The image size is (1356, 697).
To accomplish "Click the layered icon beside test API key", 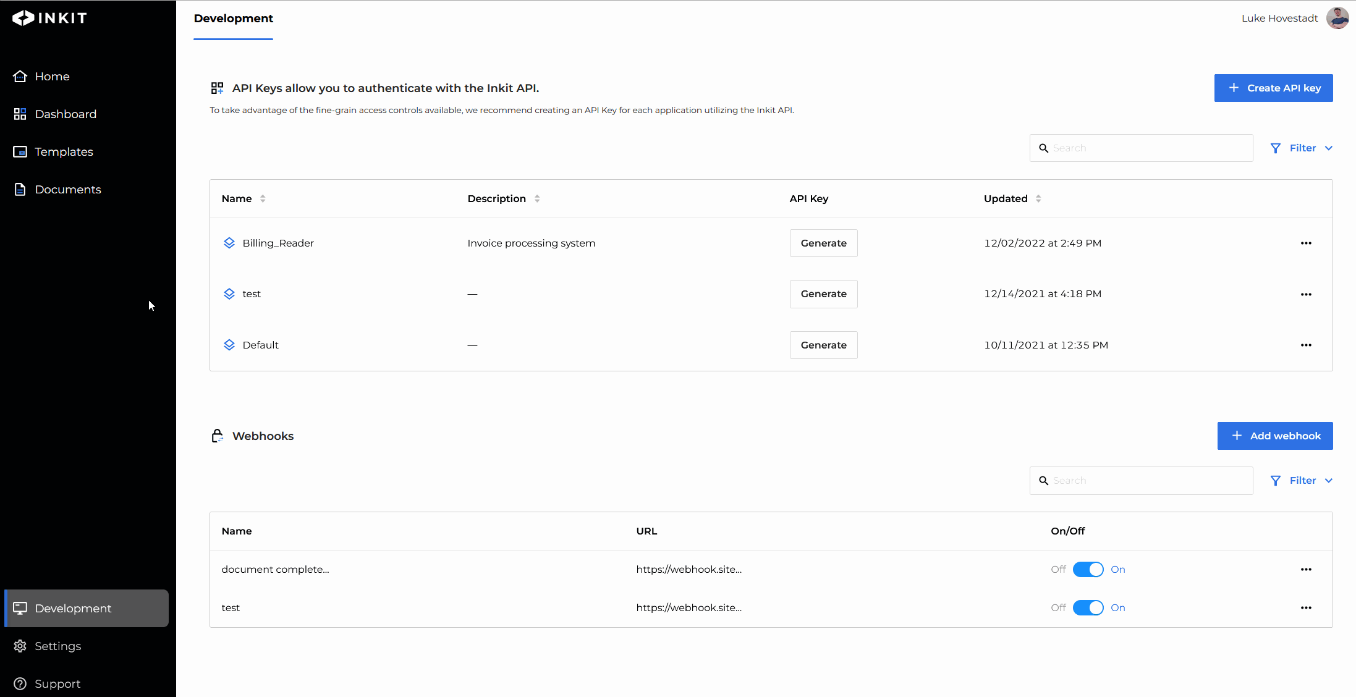I will (x=229, y=294).
